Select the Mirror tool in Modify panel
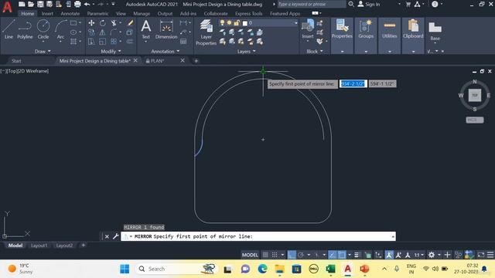 [103, 32]
